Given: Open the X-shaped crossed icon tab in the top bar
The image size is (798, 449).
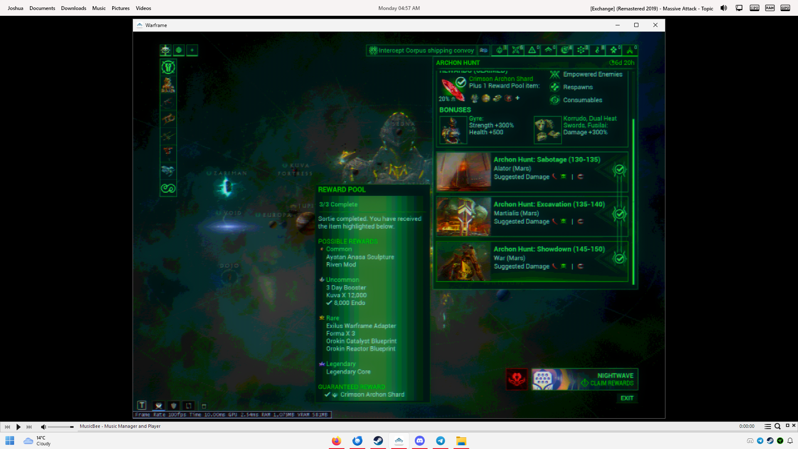Looking at the screenshot, I should pos(516,50).
